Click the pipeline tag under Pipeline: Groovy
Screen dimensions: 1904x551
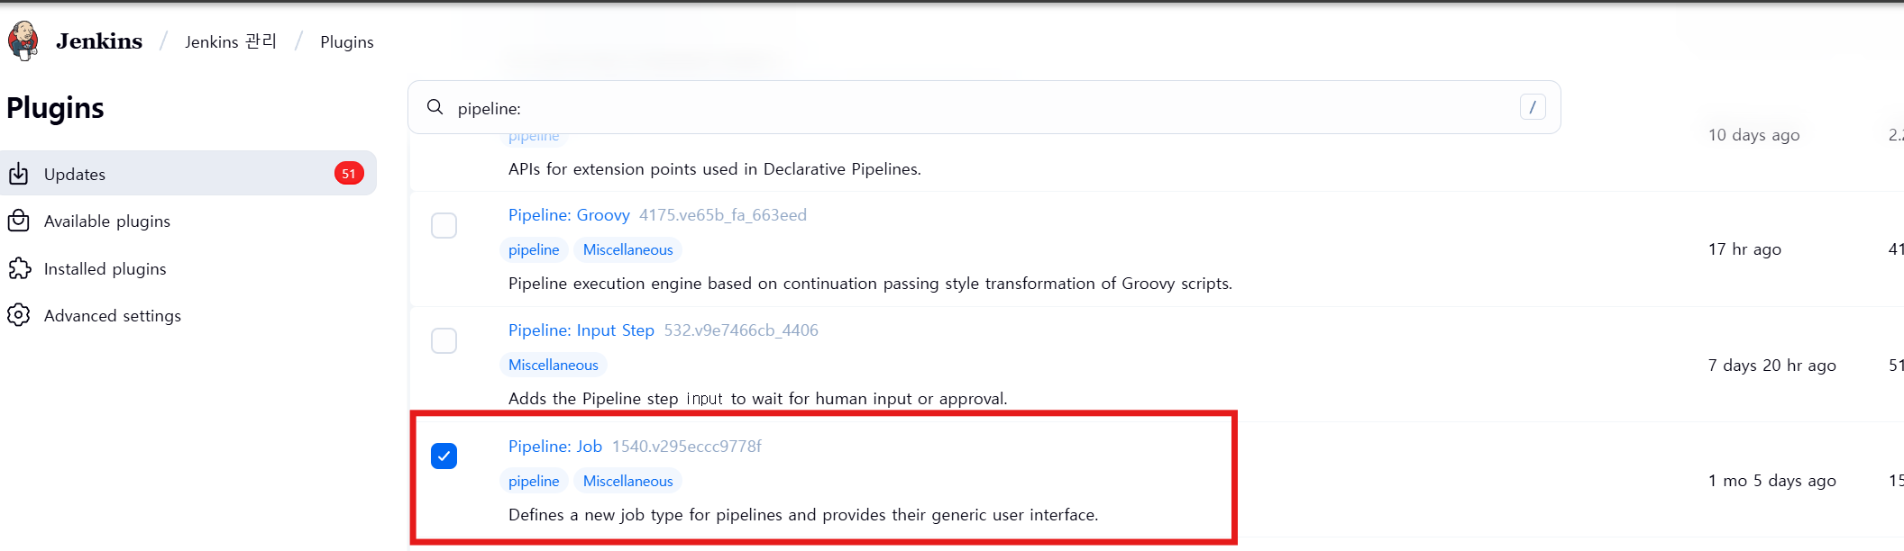534,249
